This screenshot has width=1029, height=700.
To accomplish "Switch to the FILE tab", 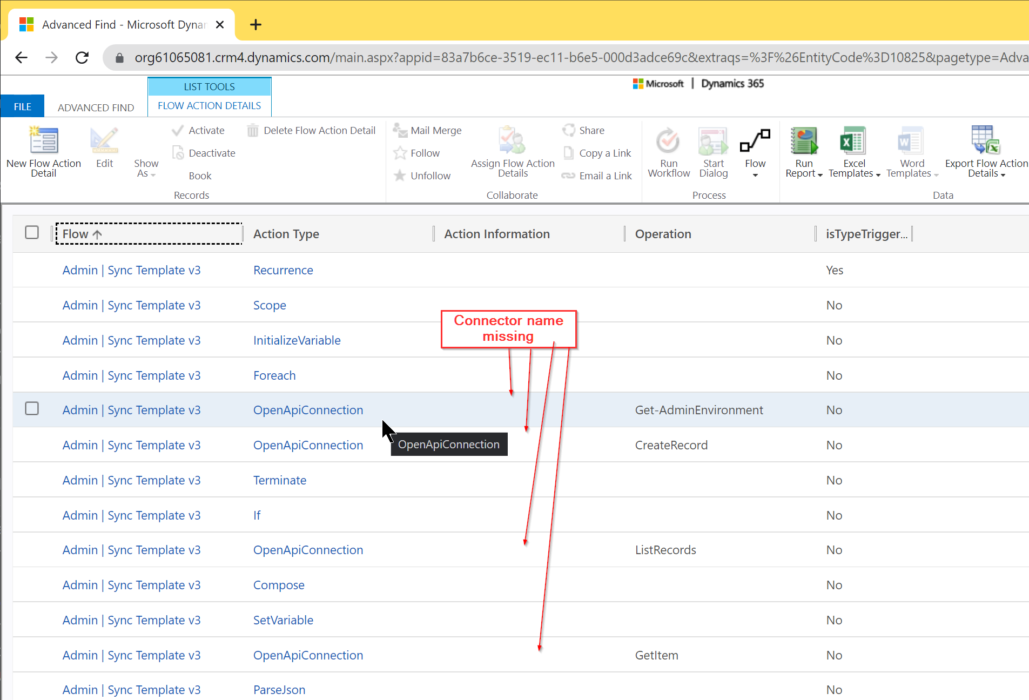I will tap(22, 106).
